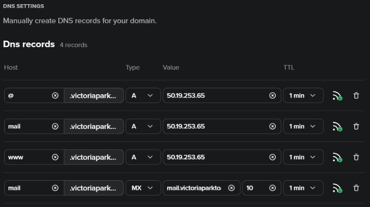The height and width of the screenshot is (207, 370).
Task: Clear IP value of www record
Action: click(272, 157)
